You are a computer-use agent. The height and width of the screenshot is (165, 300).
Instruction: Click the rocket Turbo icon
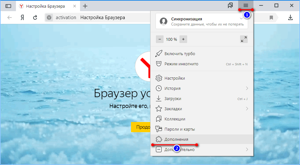coord(159,54)
